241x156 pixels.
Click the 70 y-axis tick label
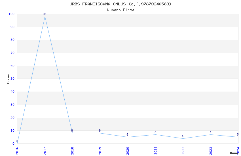12,53
